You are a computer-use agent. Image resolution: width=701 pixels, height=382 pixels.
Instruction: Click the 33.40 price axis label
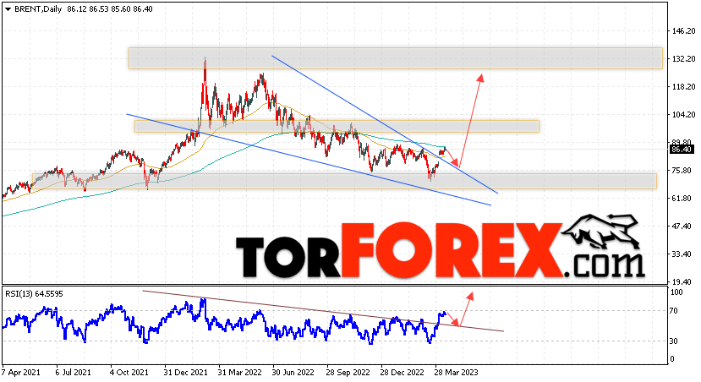tap(682, 254)
